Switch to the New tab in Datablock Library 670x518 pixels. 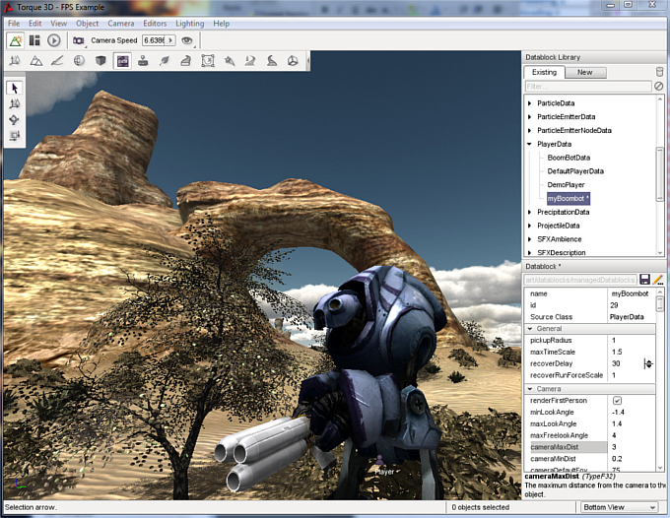click(x=584, y=72)
